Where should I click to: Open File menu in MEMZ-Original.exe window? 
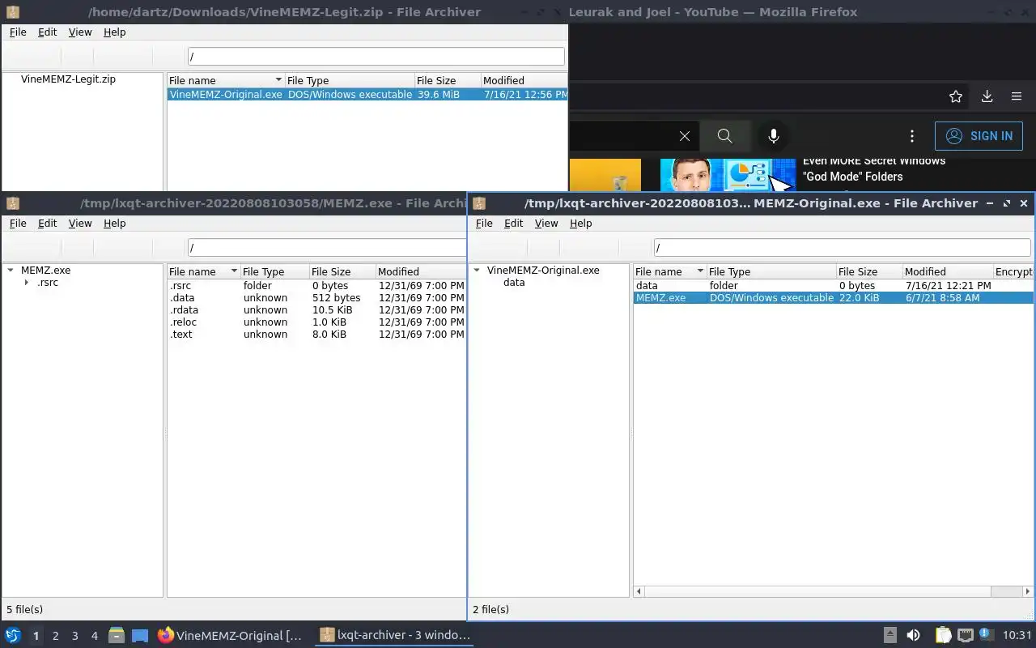tap(484, 224)
